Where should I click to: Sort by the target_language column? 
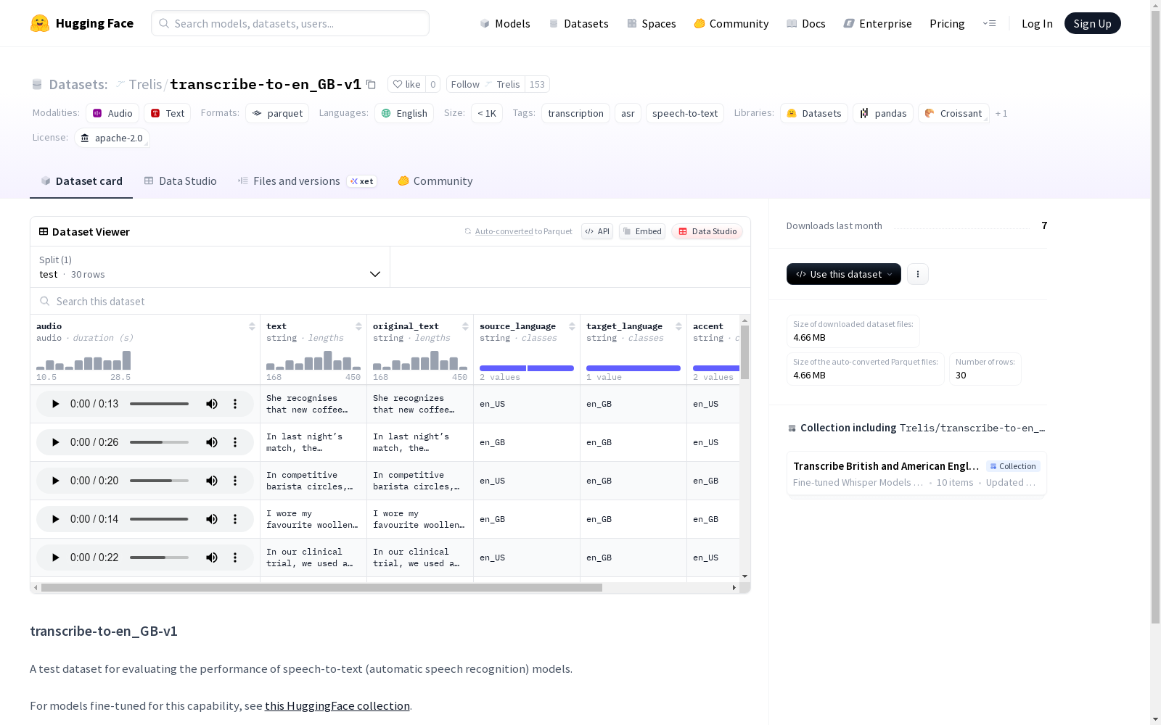678,326
